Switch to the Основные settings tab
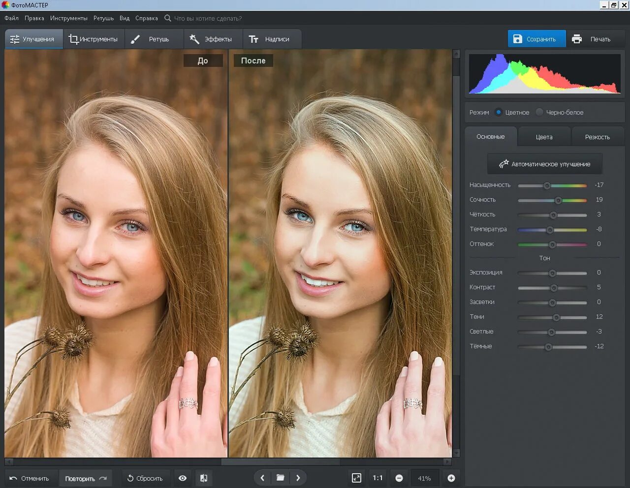Screen dimensions: 630x488 [x=491, y=136]
